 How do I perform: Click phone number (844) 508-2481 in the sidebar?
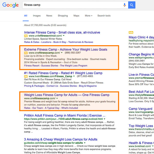click(137, 61)
